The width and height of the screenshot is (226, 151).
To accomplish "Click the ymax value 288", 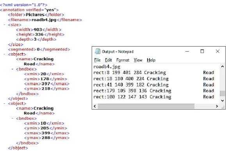I will (x=46, y=138).
